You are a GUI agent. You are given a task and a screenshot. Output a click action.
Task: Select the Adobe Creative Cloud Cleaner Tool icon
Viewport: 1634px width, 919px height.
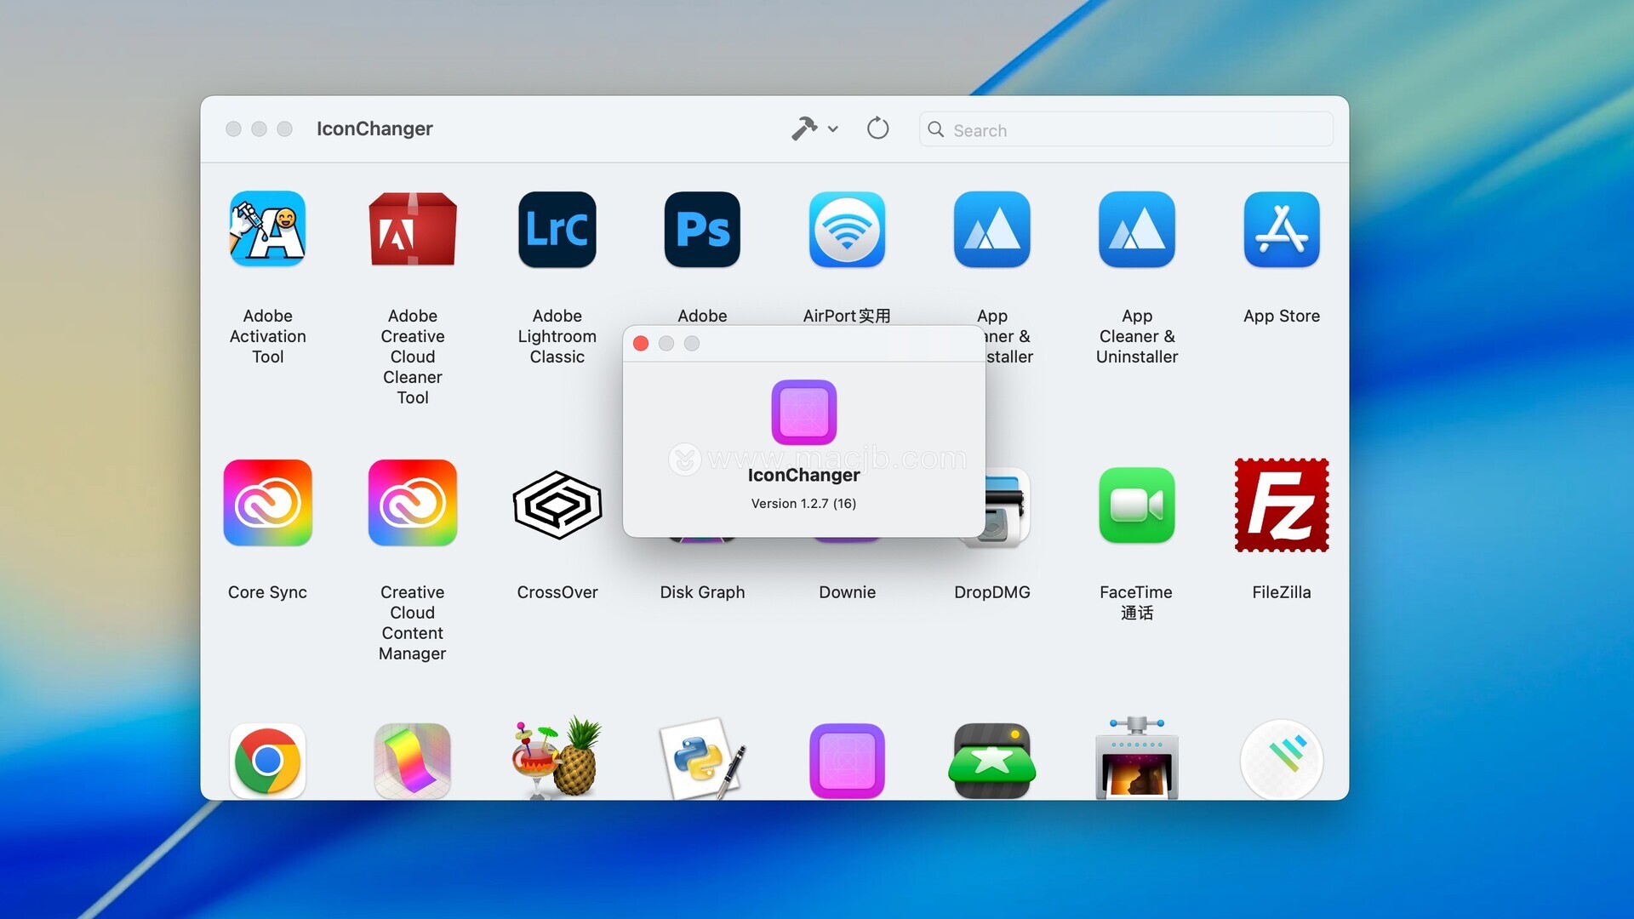click(x=413, y=230)
